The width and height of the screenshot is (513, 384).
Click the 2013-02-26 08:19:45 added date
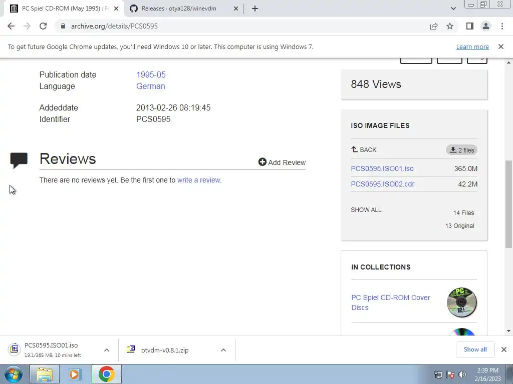tap(173, 108)
